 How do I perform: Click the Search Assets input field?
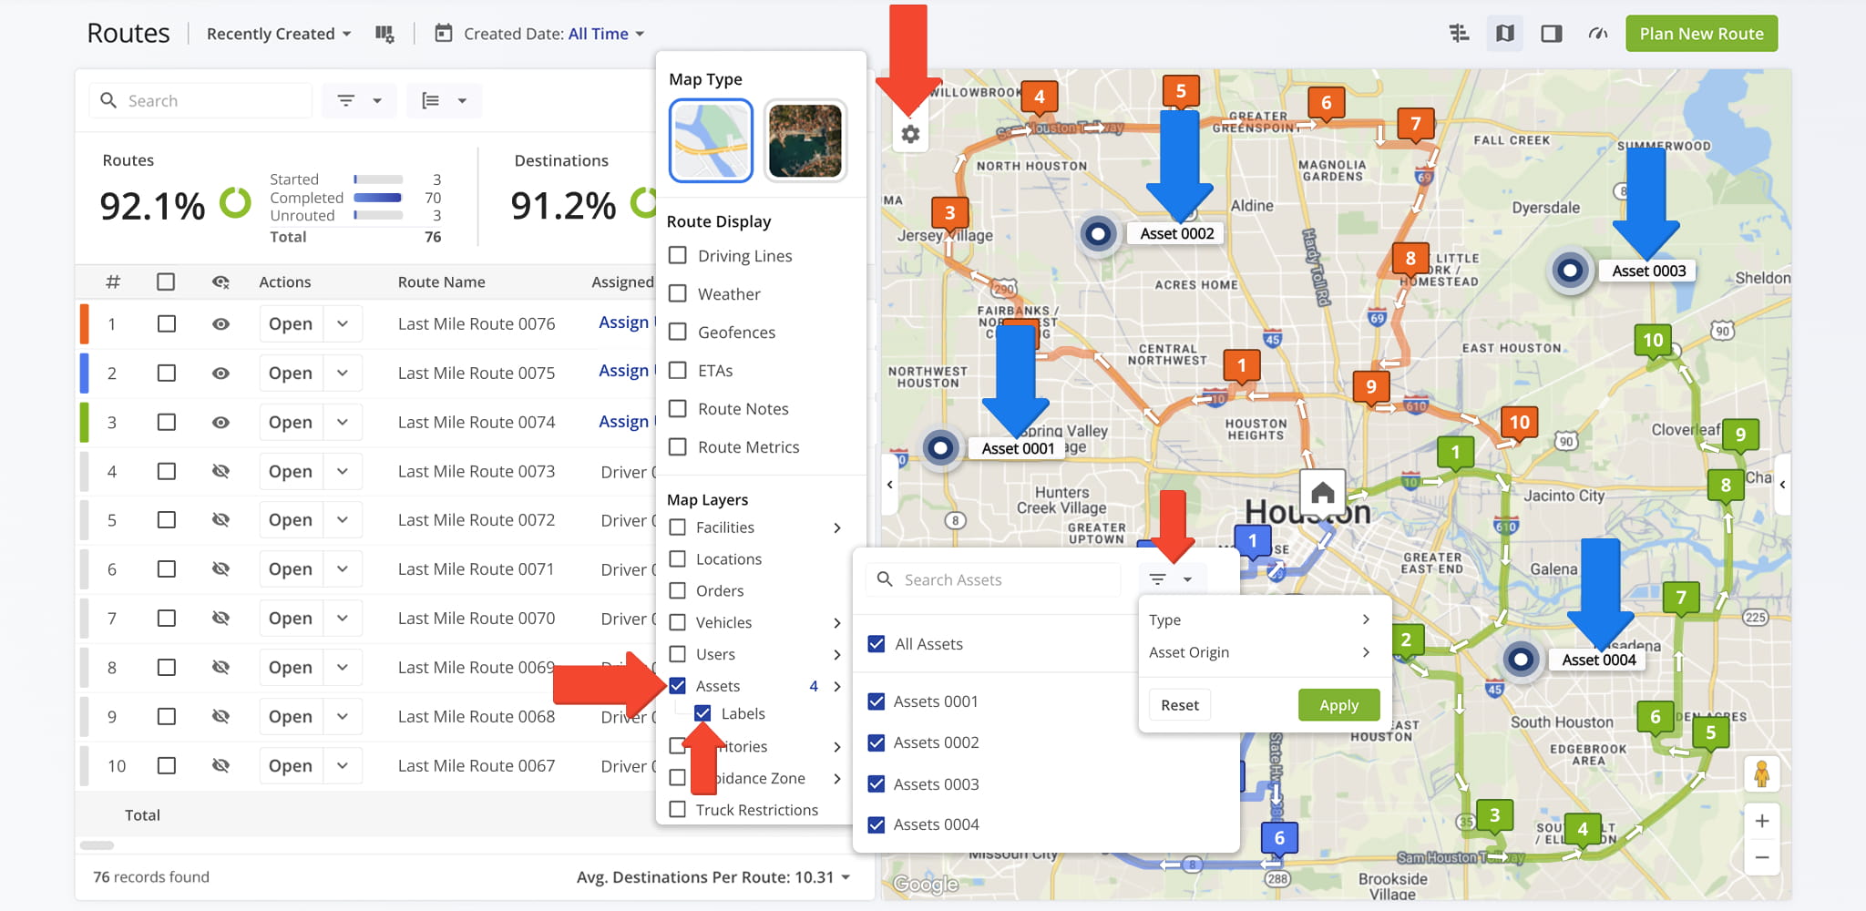point(993,579)
